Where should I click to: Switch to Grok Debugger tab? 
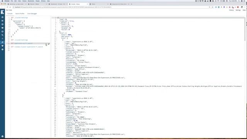(x=32, y=14)
